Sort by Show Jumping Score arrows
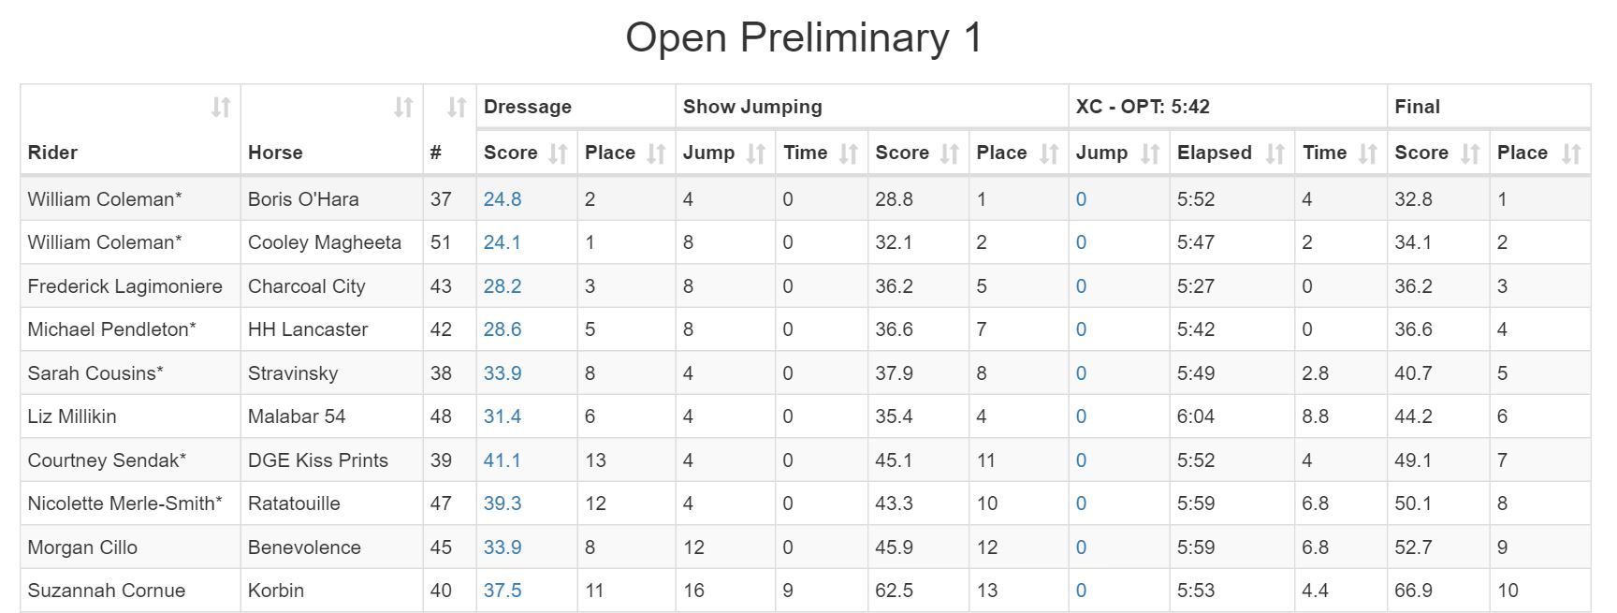1617x613 pixels. tap(950, 153)
